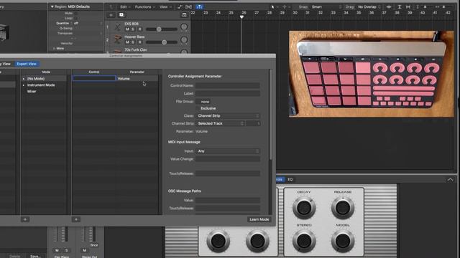Switch to the Expert View tab
The height and width of the screenshot is (258, 460).
coord(27,64)
